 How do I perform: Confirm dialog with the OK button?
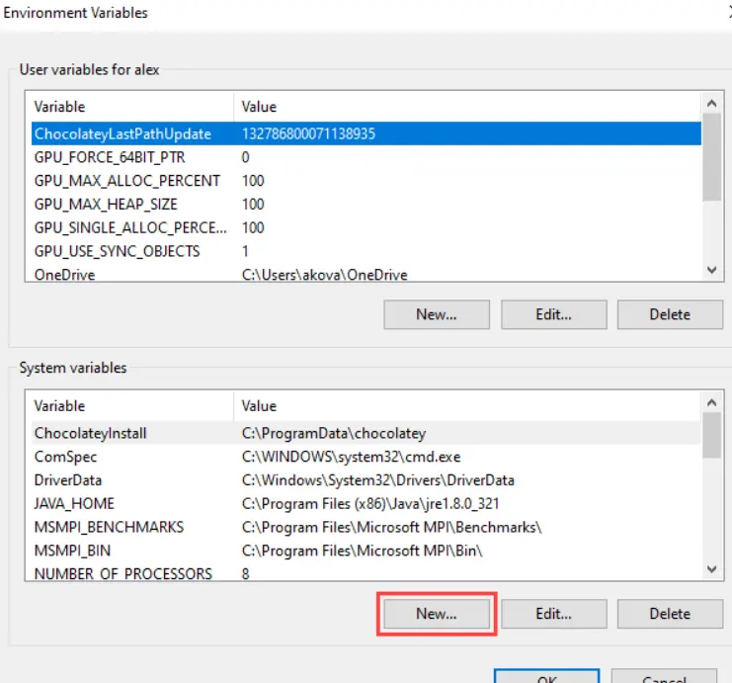point(545,678)
